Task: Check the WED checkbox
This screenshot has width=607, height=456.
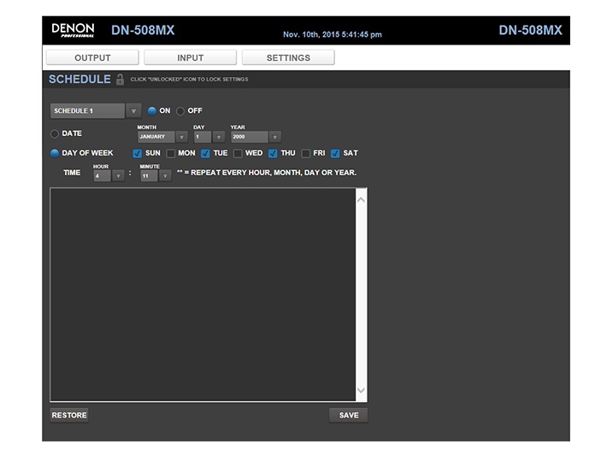Action: pos(238,153)
